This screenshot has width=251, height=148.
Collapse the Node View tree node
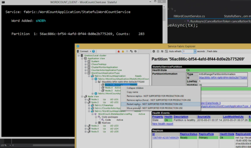[x=82, y=96]
